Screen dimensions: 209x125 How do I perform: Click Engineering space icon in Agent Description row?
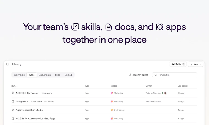112,110
